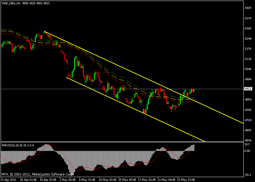This screenshot has height=182, width=255.
Task: Click price axis value 5114
Action: (248, 59)
